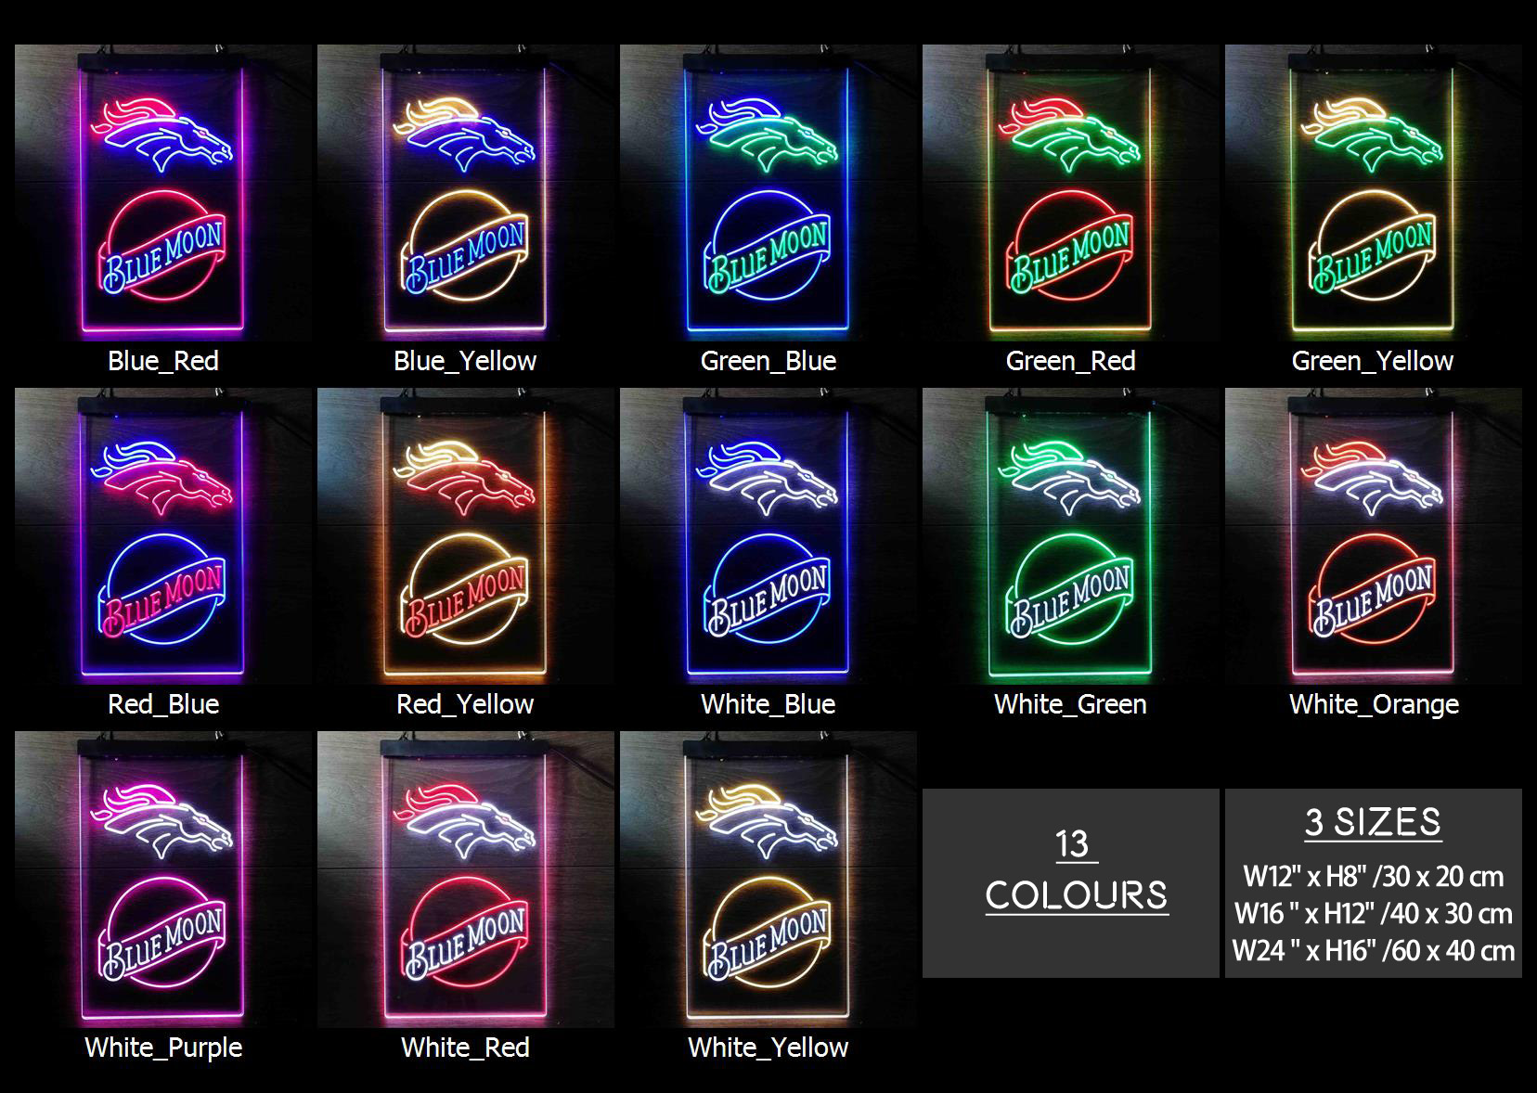Select the W24 x H16 size line

point(1374,951)
